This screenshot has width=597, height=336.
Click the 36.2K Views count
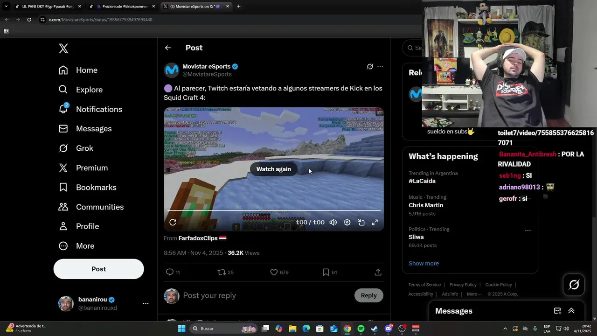tap(243, 253)
